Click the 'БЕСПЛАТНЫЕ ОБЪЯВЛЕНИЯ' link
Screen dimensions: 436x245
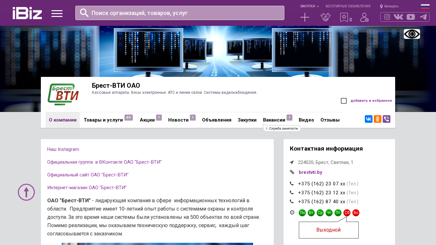pos(348,6)
